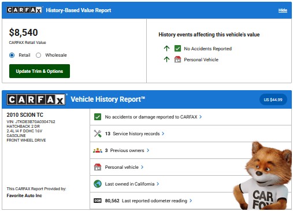Click This CARFAX Report Provided by text

(x=36, y=188)
